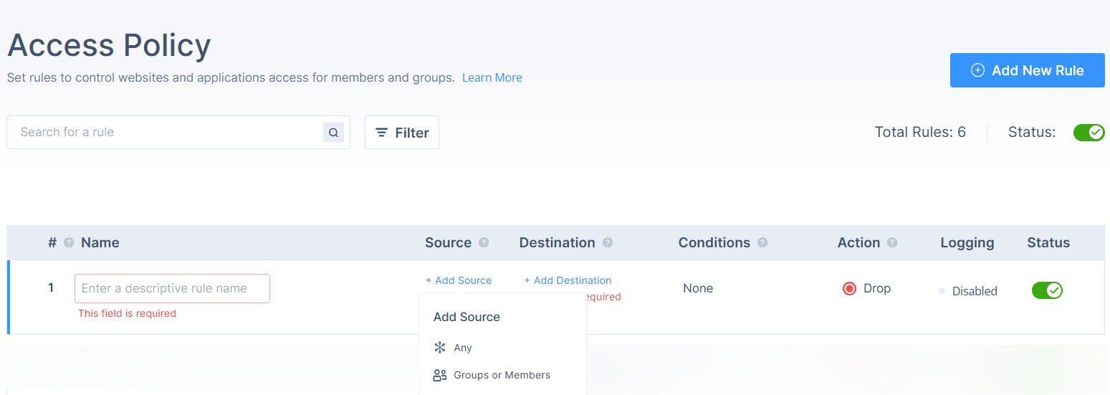Expand the Add Source dropdown

pyautogui.click(x=459, y=280)
